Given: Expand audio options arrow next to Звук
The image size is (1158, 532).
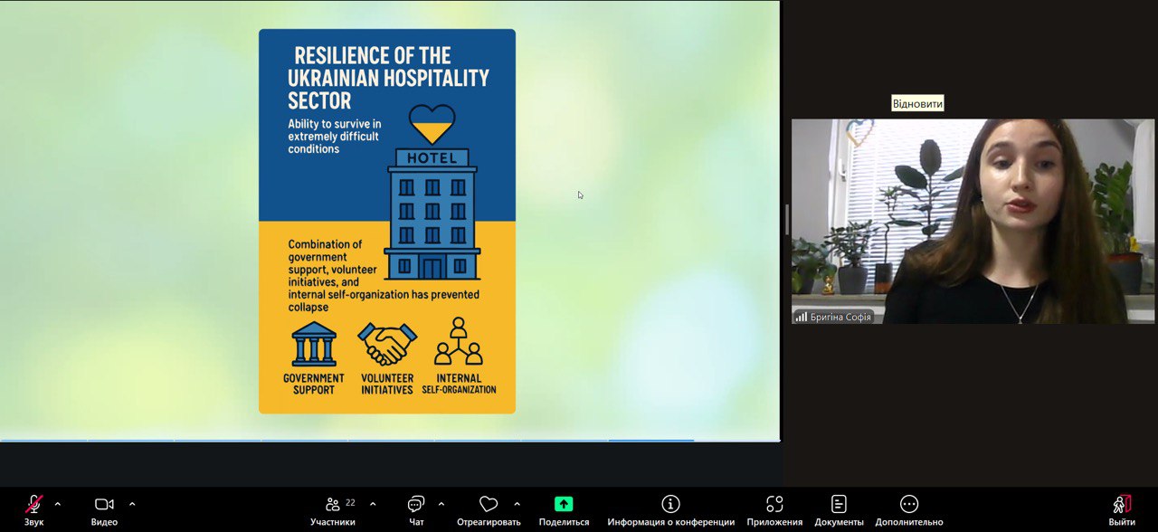Looking at the screenshot, I should 58,504.
